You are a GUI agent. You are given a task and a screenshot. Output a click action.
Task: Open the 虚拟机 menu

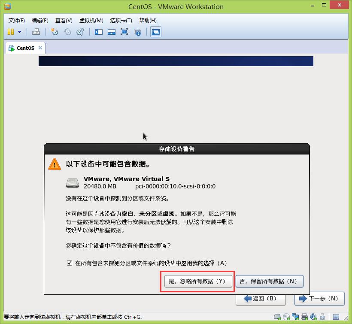point(91,20)
